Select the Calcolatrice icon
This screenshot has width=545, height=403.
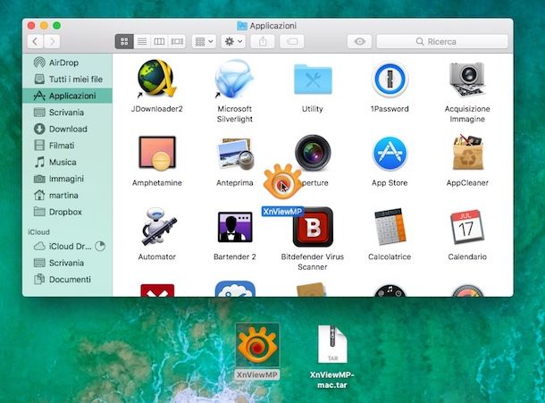[x=390, y=227]
